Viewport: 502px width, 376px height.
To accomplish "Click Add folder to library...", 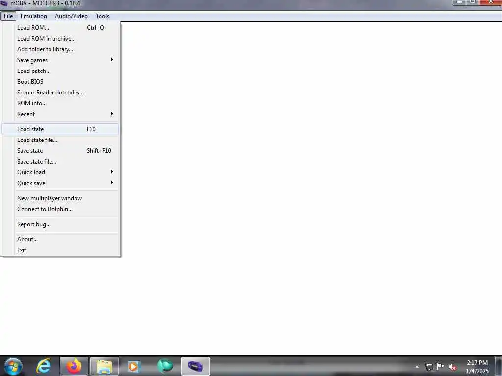I will [x=60, y=49].
